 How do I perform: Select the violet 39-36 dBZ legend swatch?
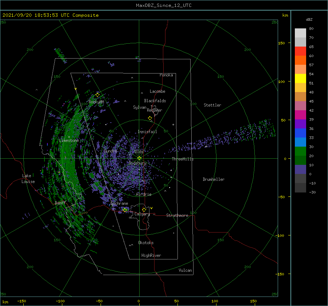300,124
